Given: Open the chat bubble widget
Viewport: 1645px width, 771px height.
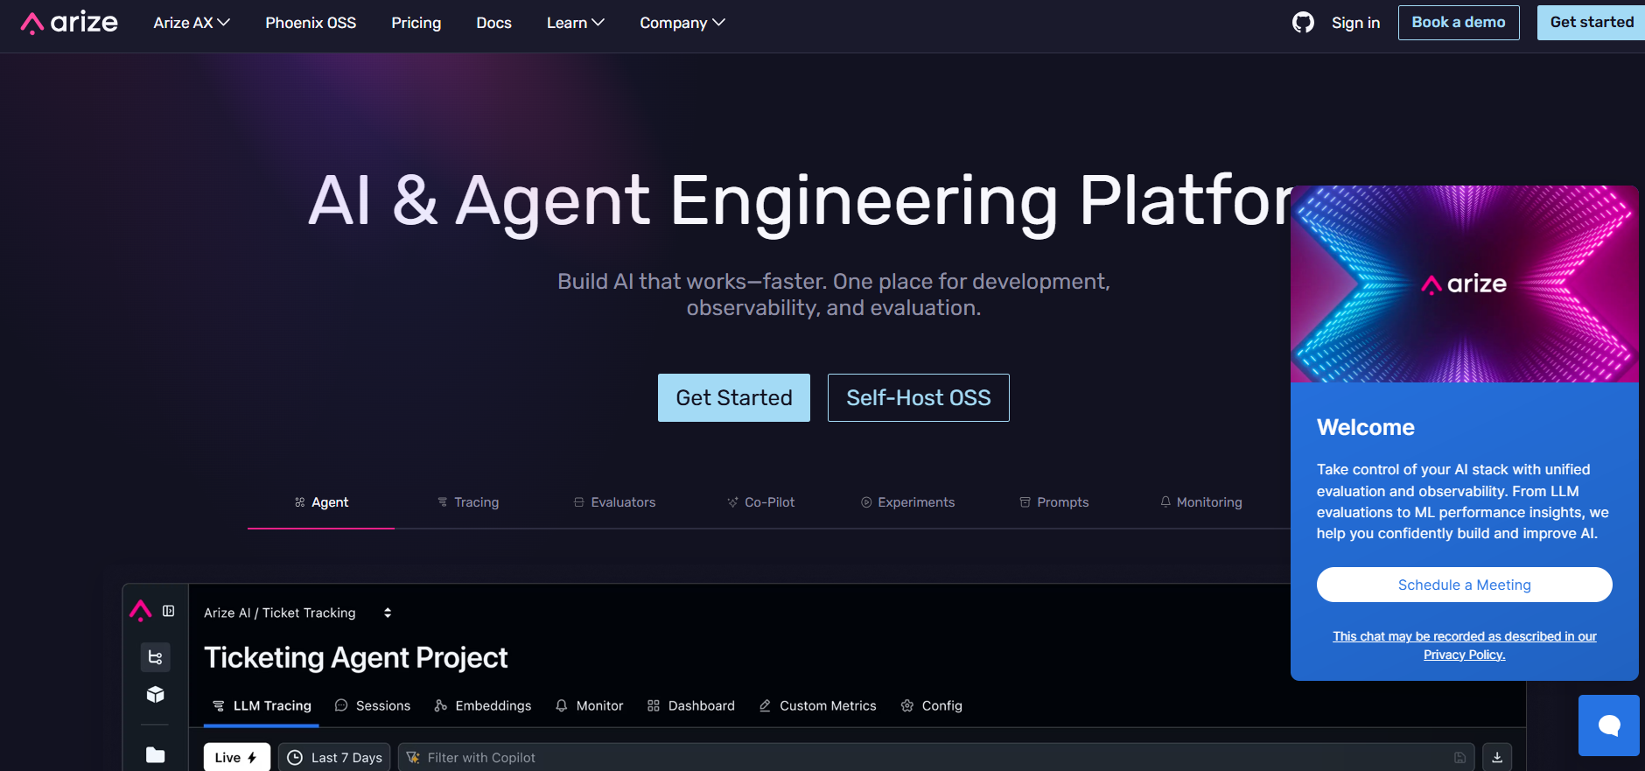Looking at the screenshot, I should (x=1608, y=725).
